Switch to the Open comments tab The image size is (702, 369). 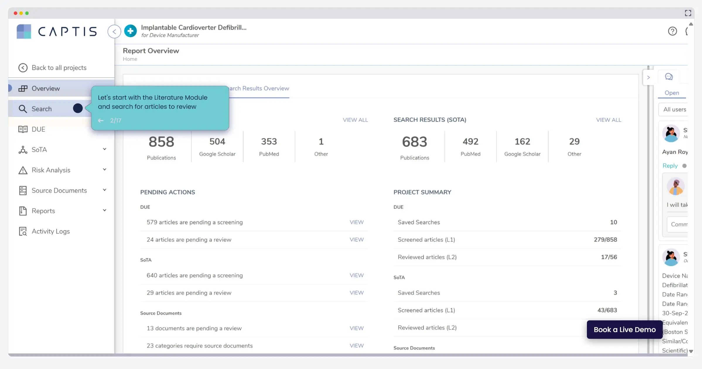672,93
